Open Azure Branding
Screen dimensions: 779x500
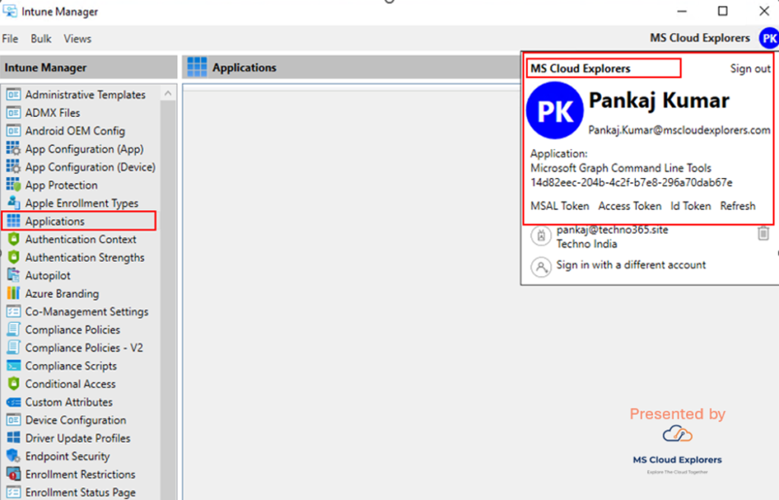62,293
